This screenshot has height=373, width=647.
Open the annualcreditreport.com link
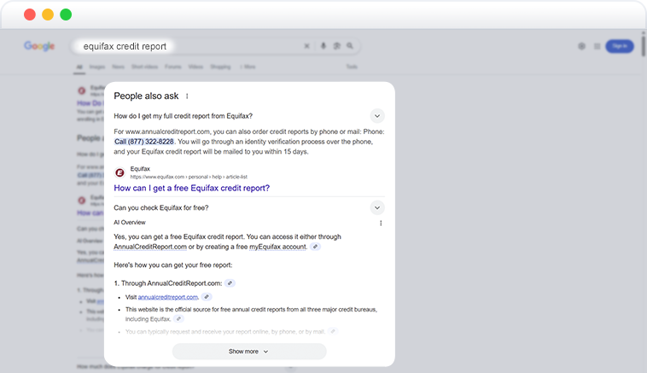tap(168, 297)
